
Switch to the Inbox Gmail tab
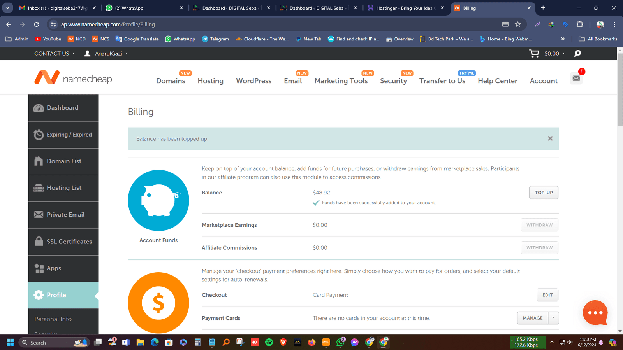tap(56, 8)
